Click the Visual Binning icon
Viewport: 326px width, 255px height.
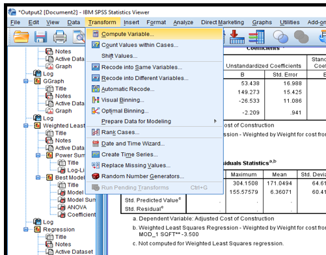pos(96,100)
